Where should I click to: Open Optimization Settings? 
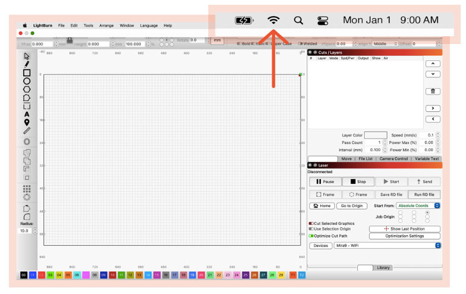(x=405, y=236)
